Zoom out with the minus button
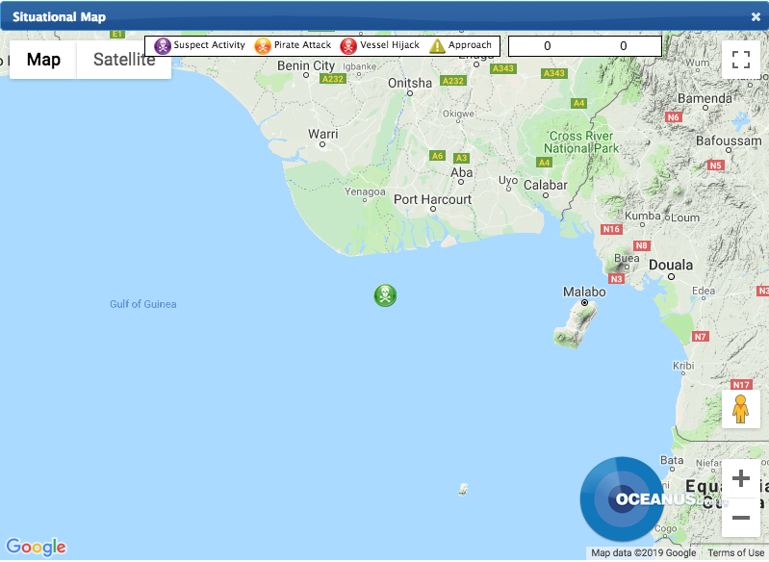The height and width of the screenshot is (562, 769). click(740, 518)
